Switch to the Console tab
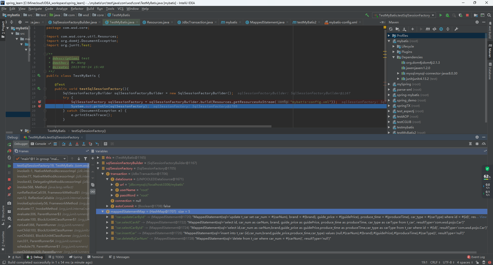This screenshot has height=265, width=493. pos(41,144)
